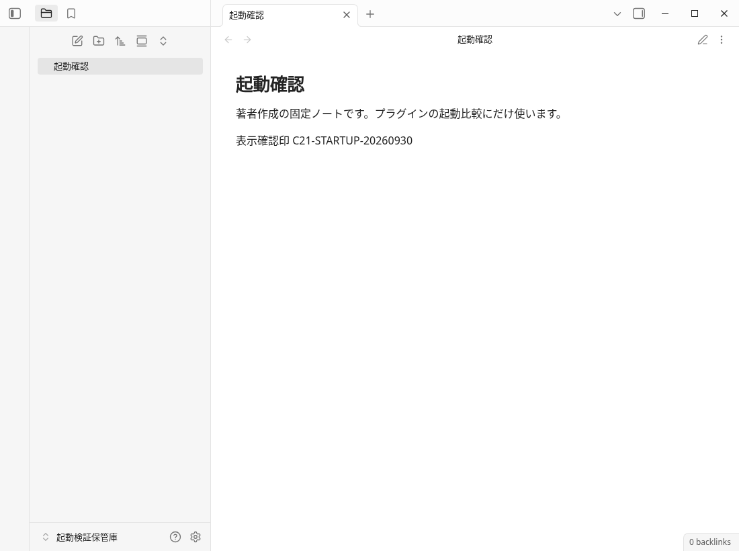Screen dimensions: 739x551
Task: Open help with the question mark icon
Action: click(175, 537)
